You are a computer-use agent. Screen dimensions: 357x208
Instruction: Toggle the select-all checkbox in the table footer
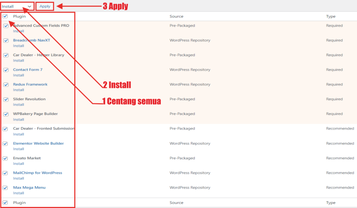5,202
